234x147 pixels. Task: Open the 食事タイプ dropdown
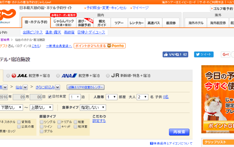(93, 108)
